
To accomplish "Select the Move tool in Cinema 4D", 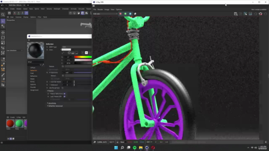I will click(3, 32).
